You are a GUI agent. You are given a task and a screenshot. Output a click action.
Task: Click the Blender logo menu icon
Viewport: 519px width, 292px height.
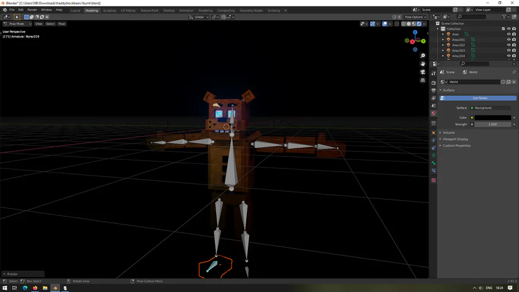point(5,10)
